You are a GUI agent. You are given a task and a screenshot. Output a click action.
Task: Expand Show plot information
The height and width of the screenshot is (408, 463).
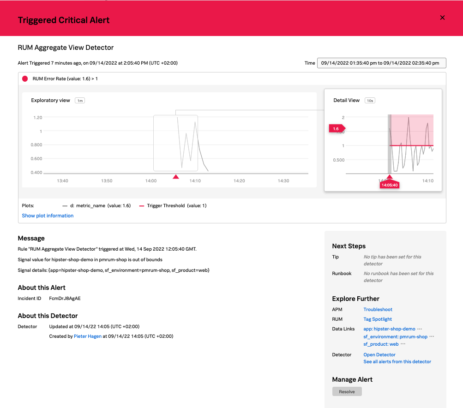48,216
